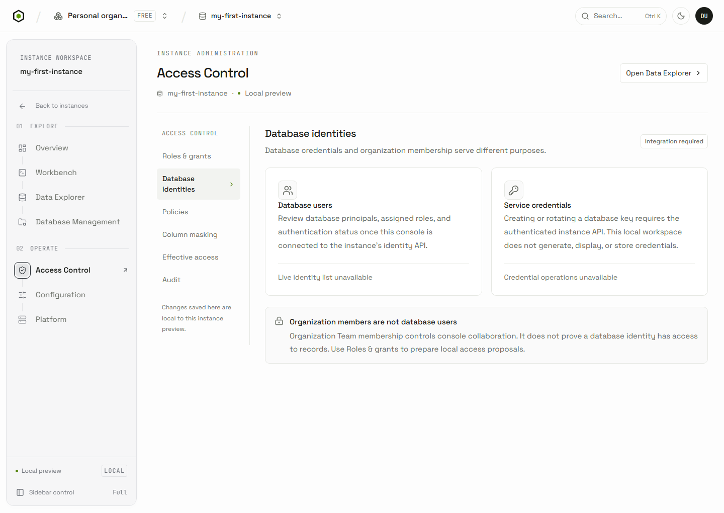Screen dimensions: 724x513
Task: Click the Platform server icon
Action: coord(22,319)
